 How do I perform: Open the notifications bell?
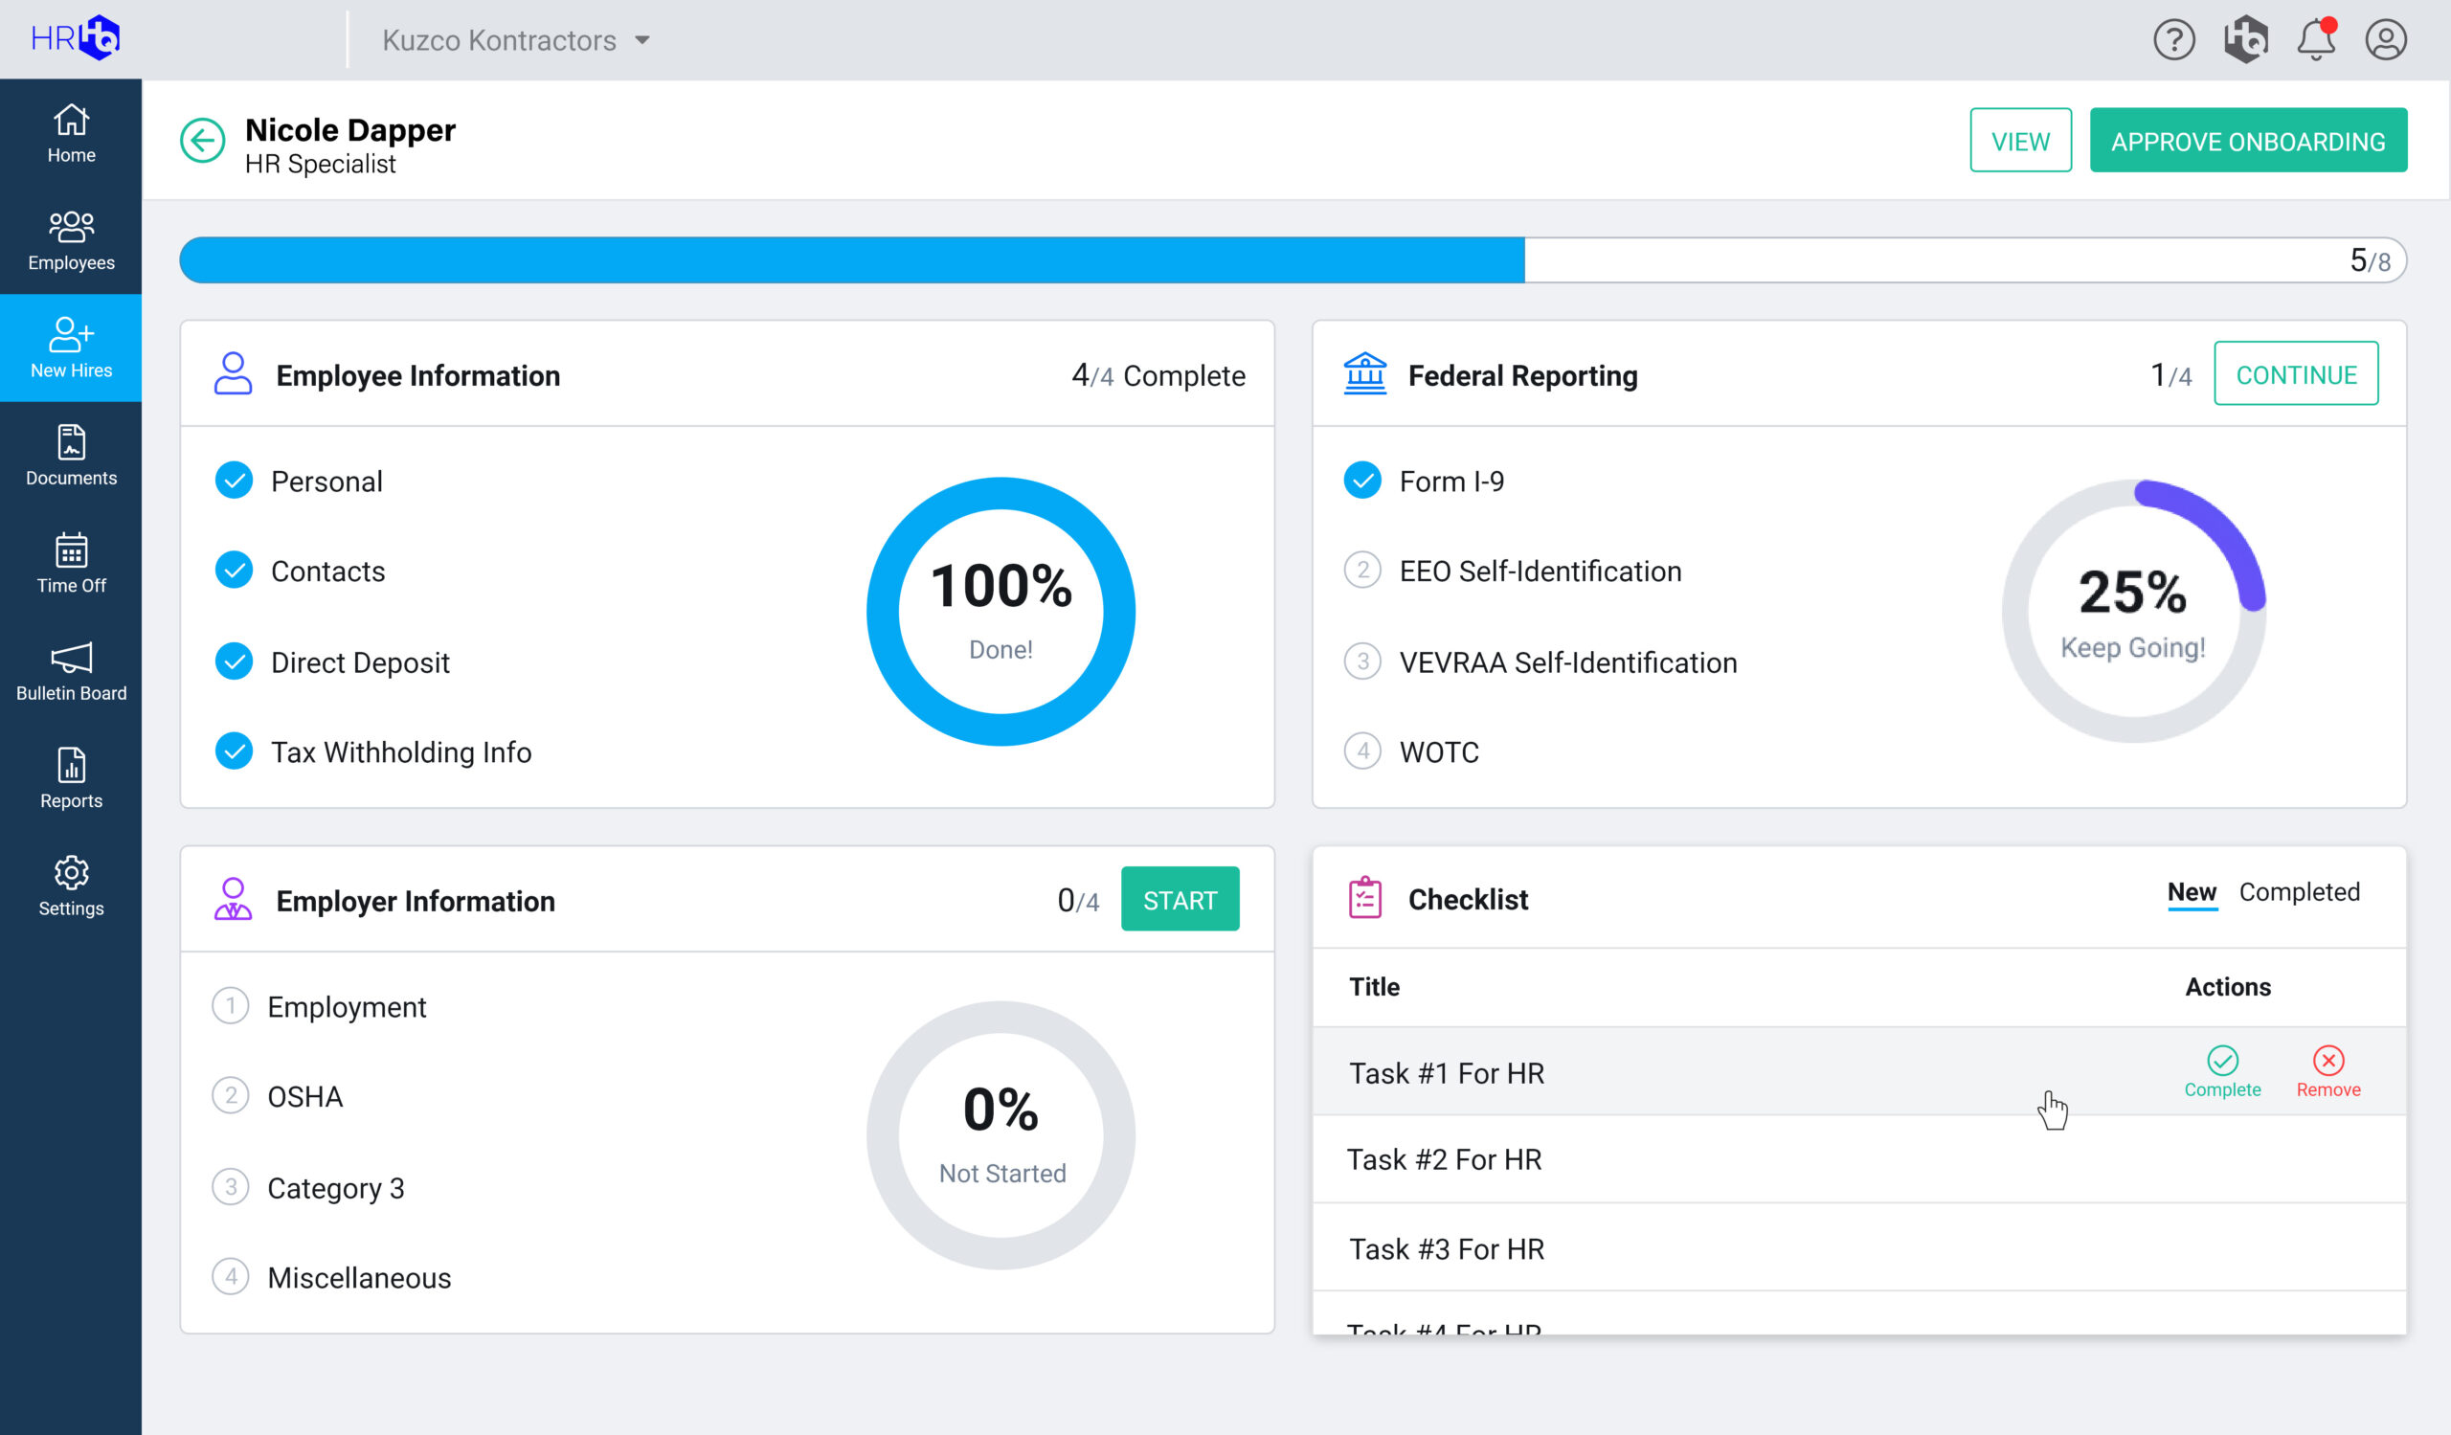tap(2317, 39)
